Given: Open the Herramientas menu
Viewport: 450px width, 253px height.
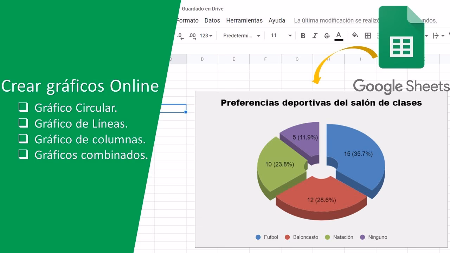Looking at the screenshot, I should [x=244, y=20].
